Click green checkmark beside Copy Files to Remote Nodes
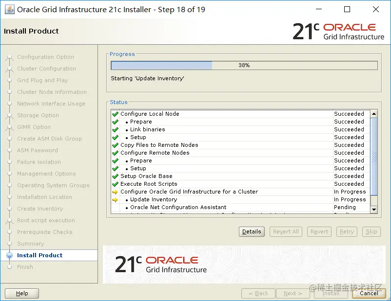This screenshot has height=301, width=391. 115,145
